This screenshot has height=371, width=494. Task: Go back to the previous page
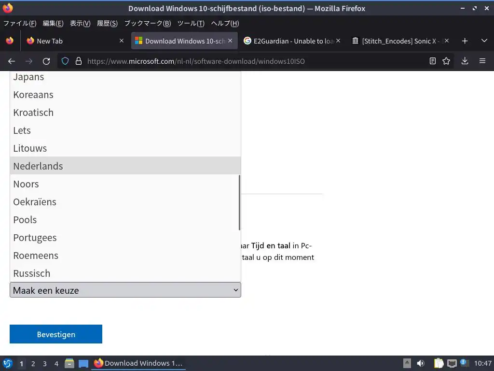click(12, 61)
